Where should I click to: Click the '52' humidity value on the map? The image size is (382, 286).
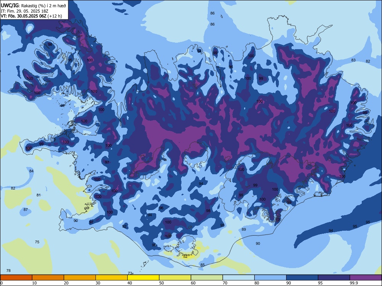(185, 256)
